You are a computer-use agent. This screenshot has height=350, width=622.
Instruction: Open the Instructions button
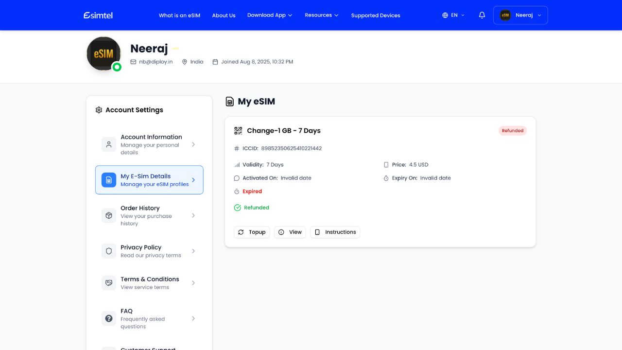(x=335, y=232)
